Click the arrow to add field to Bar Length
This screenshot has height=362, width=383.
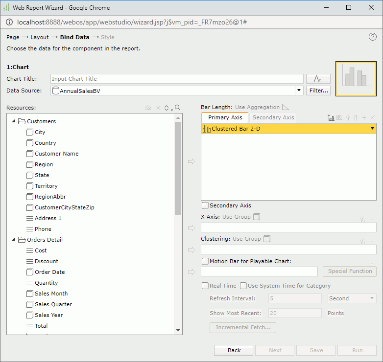191,161
